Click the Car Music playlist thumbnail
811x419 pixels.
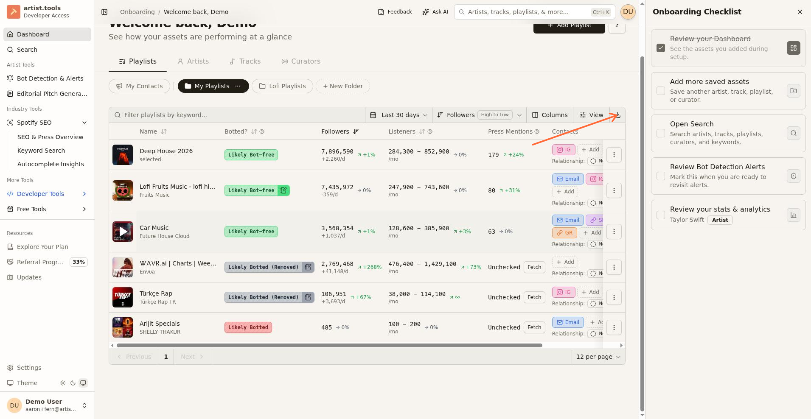(123, 232)
